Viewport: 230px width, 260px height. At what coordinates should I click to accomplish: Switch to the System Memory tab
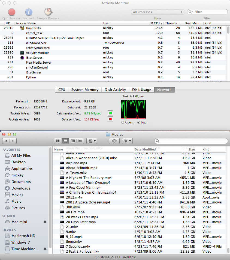pos(85,90)
